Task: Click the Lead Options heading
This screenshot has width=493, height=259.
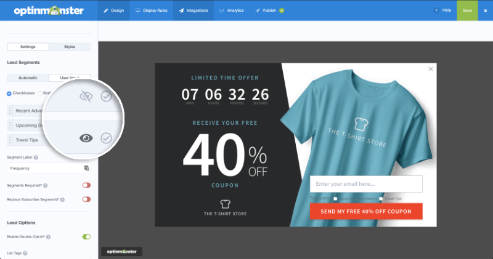Action: [21, 223]
